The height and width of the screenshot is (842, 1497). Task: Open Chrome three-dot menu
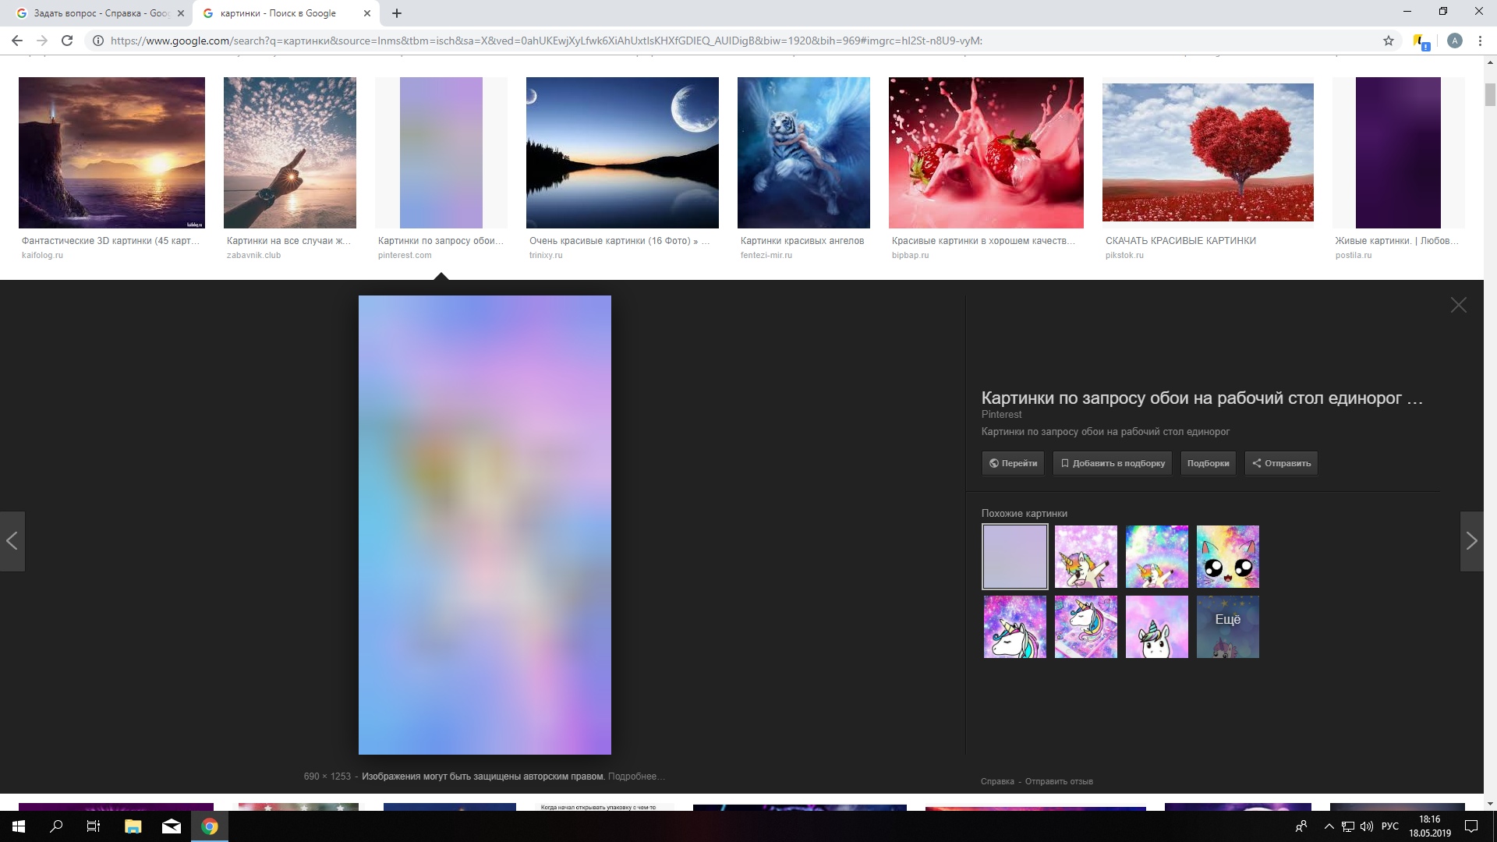[1480, 41]
